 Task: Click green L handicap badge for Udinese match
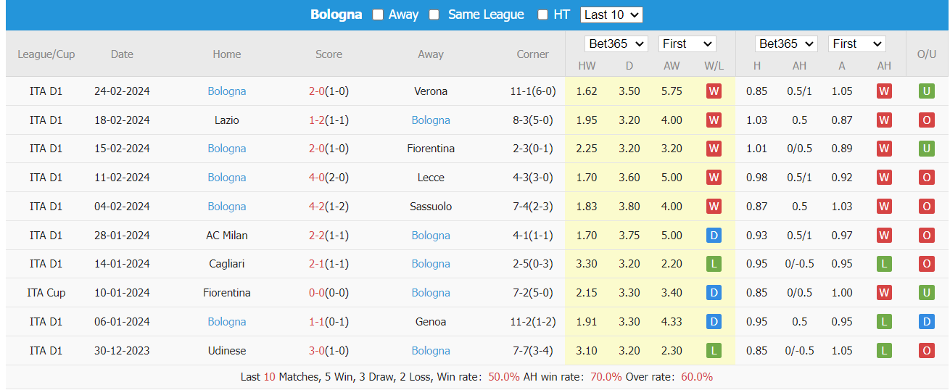[x=884, y=351]
